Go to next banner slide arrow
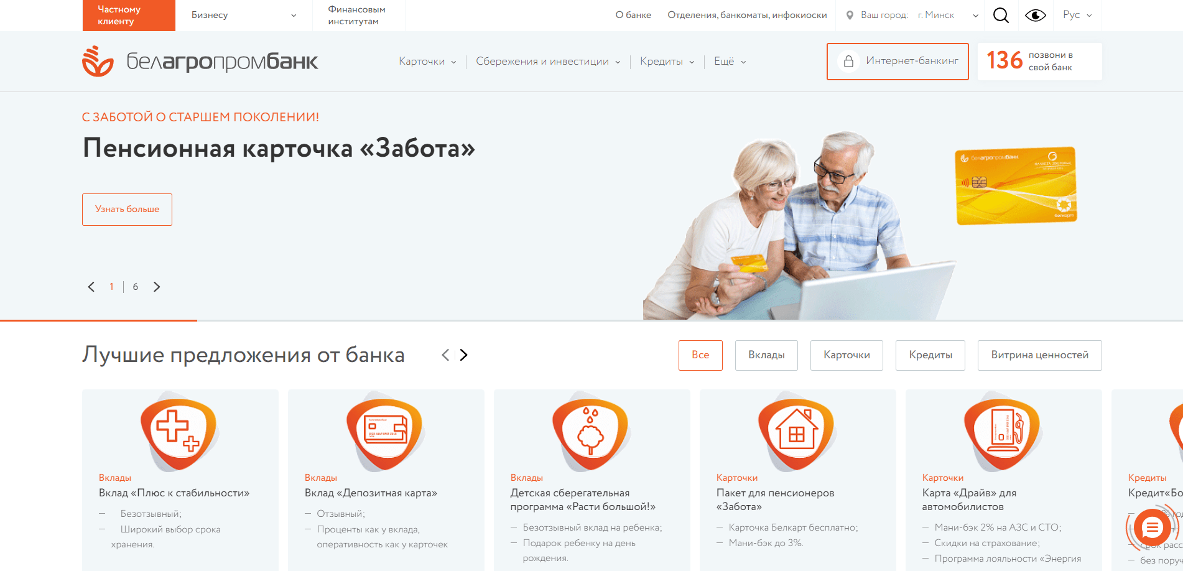Screen dimensions: 1183x571 pos(157,287)
